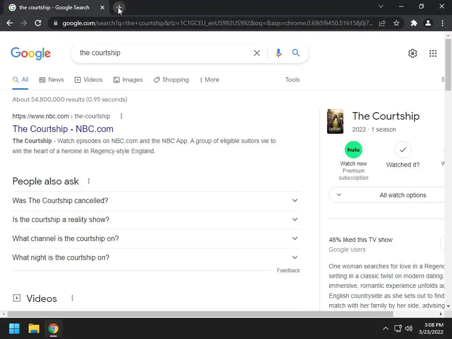Click '48% liked this TV show' text
452x339 pixels.
[x=361, y=240]
